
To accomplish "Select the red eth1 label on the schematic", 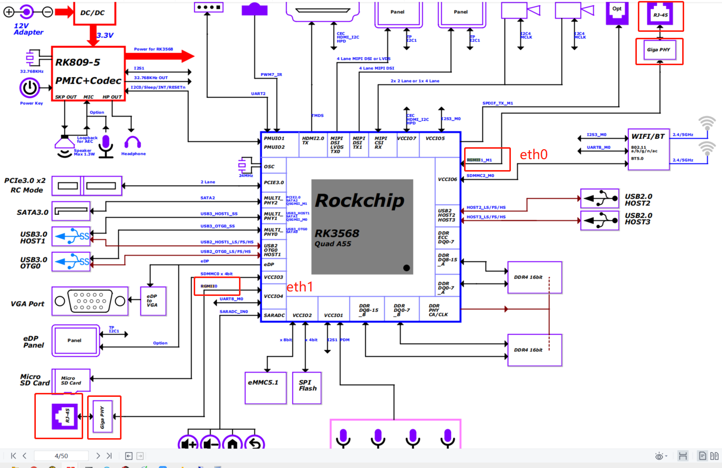I will 300,287.
